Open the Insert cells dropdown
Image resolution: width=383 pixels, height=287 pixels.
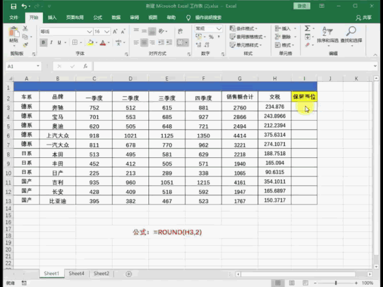(295, 29)
